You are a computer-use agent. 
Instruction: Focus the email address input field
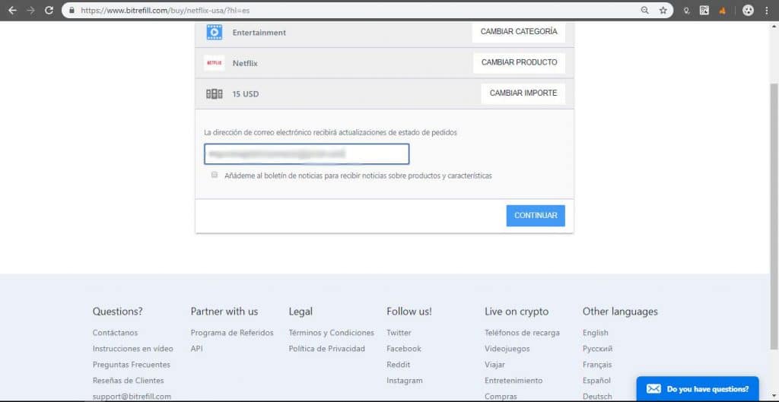(307, 154)
